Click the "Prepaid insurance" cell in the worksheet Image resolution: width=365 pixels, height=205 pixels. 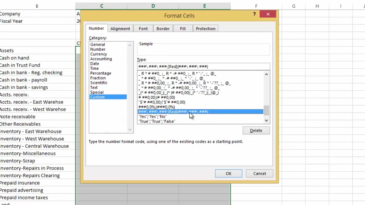(38, 183)
